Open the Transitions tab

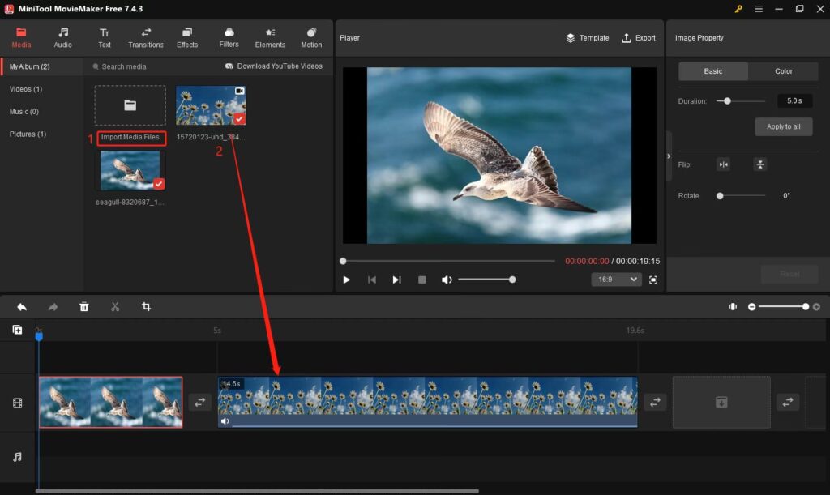[146, 38]
